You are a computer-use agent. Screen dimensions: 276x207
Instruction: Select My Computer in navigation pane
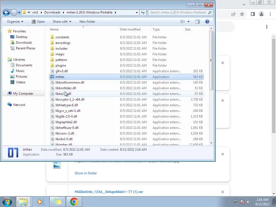tap(23, 94)
